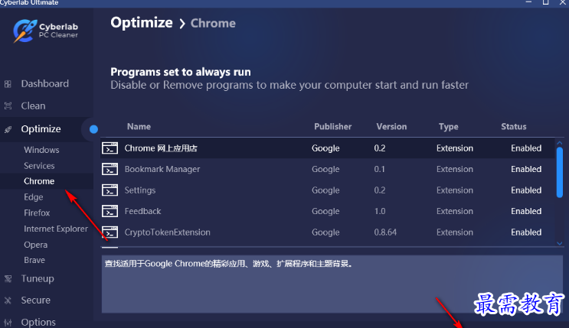Sort list by Status column header
Image resolution: width=569 pixels, height=328 pixels.
514,126
